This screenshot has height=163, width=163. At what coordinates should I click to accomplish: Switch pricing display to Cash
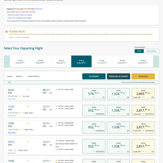coord(139,51)
